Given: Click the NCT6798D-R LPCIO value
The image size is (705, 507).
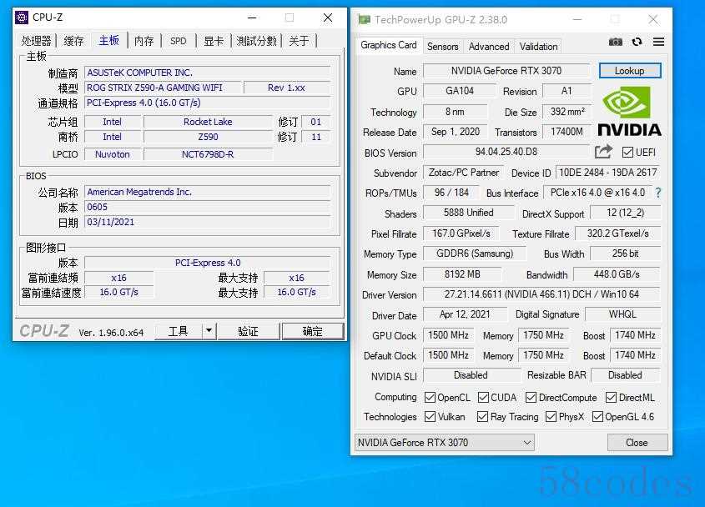Looking at the screenshot, I should 208,154.
